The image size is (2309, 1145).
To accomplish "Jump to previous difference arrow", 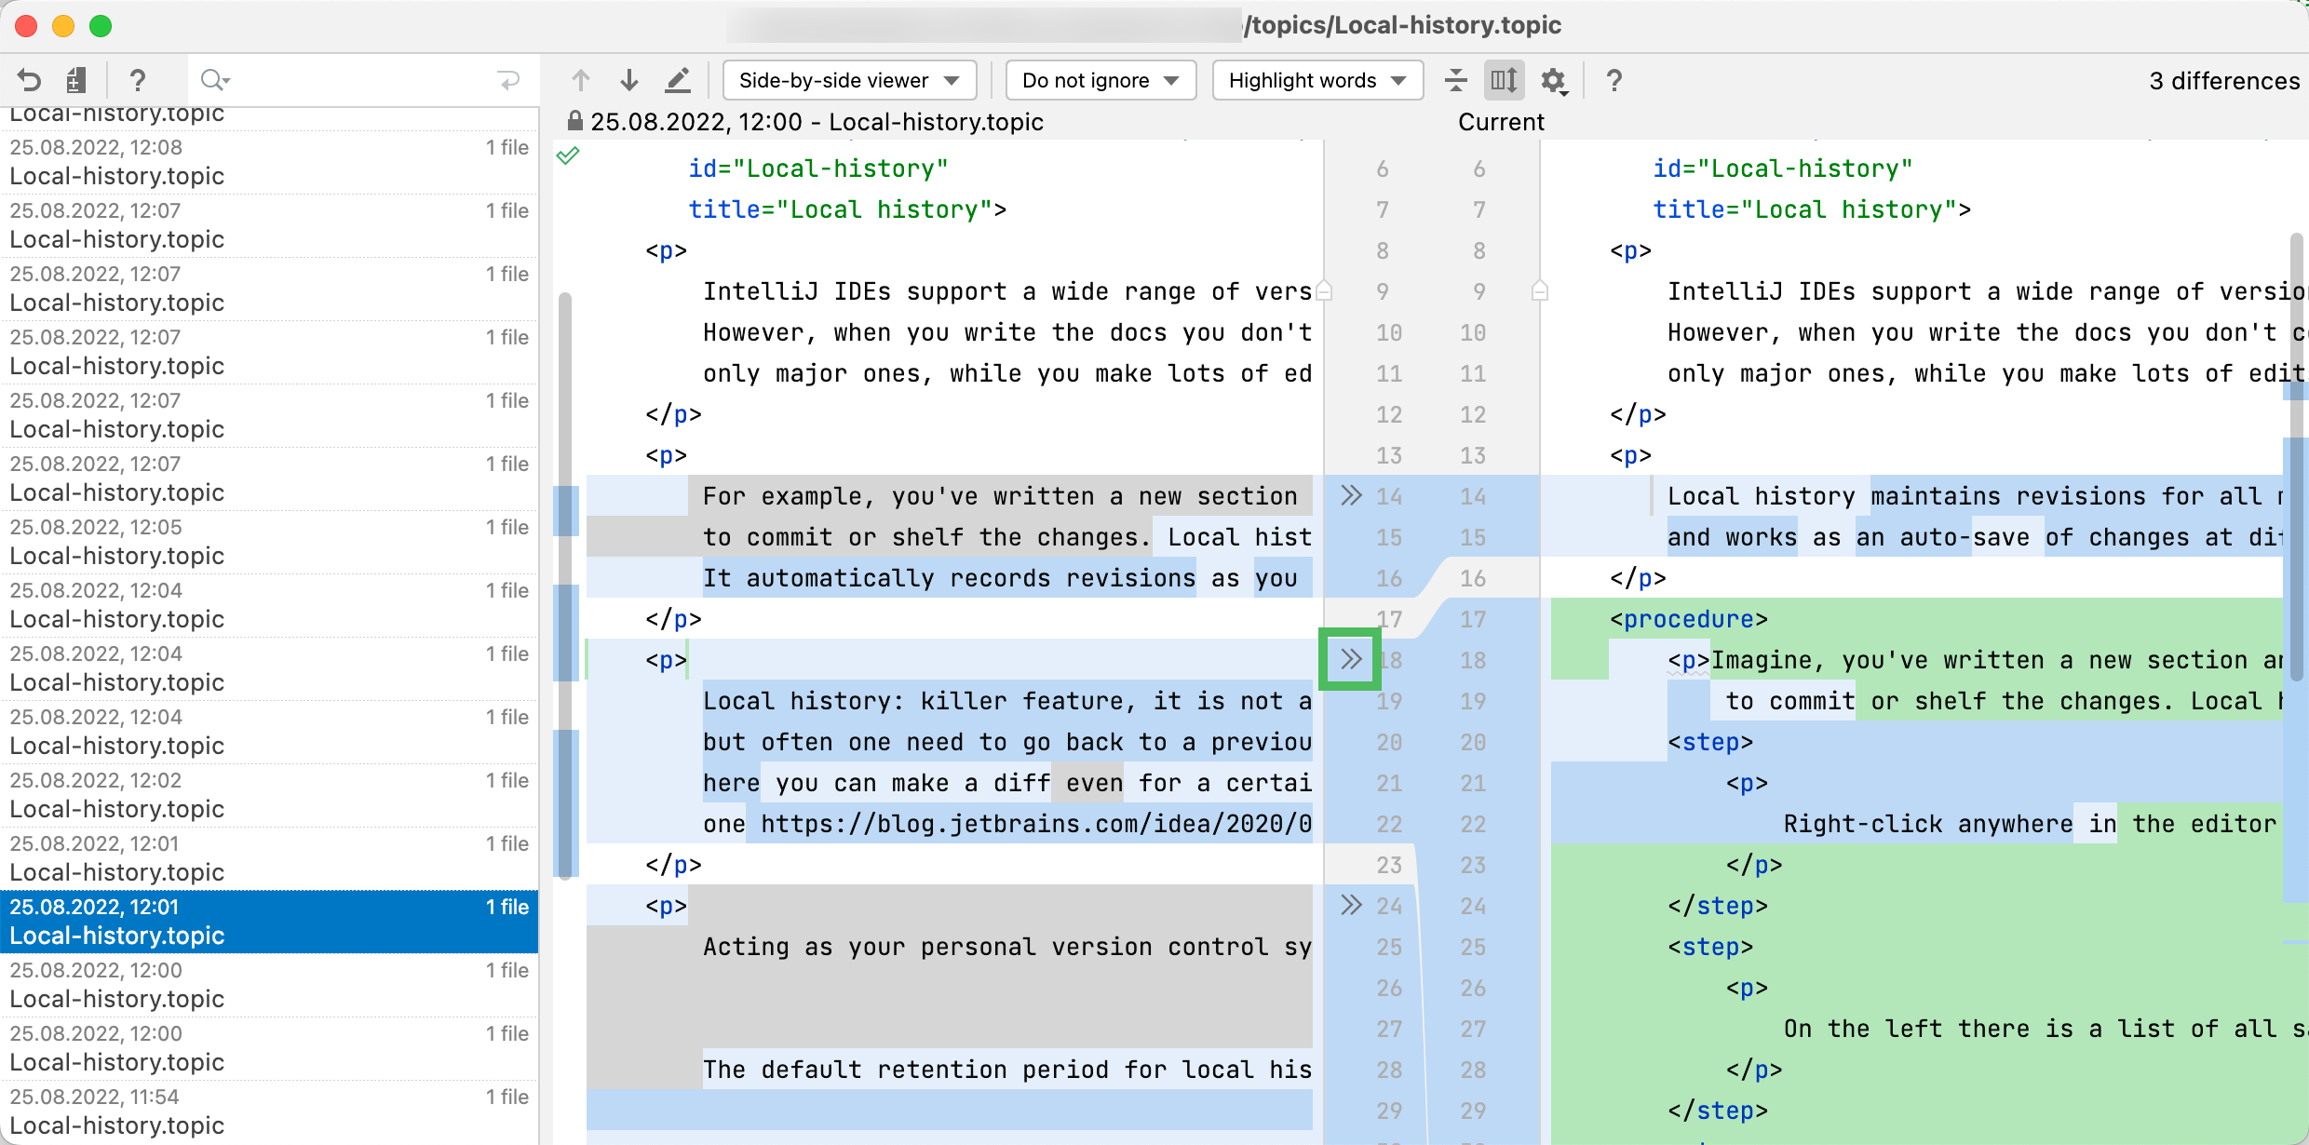I will pos(581,80).
